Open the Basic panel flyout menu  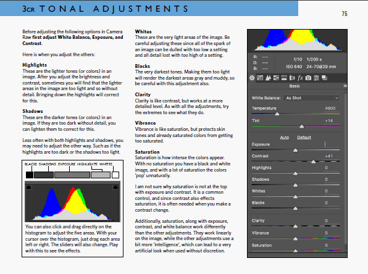(x=345, y=86)
